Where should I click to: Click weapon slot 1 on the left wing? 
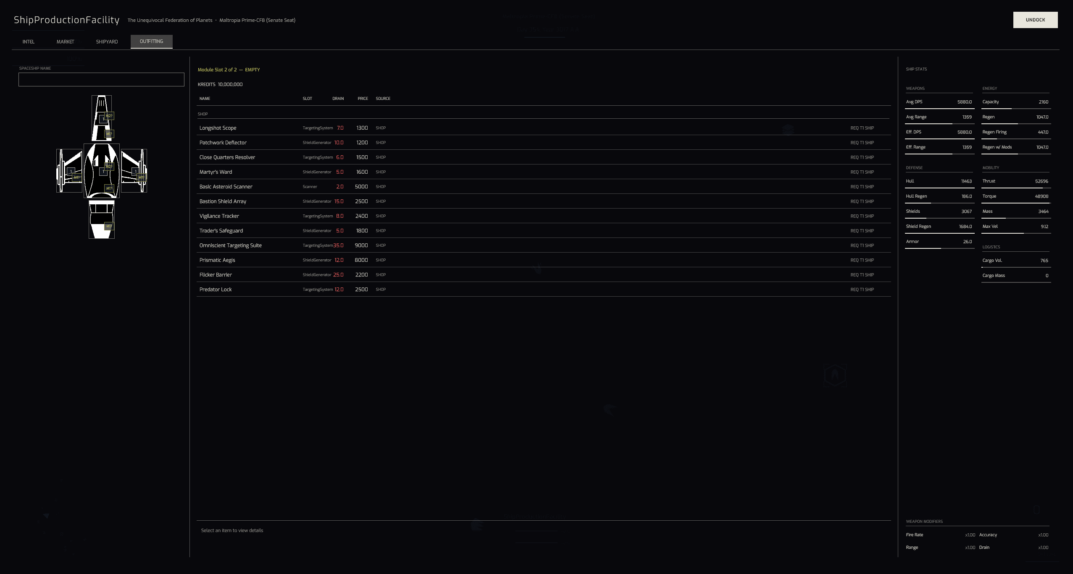click(x=70, y=171)
